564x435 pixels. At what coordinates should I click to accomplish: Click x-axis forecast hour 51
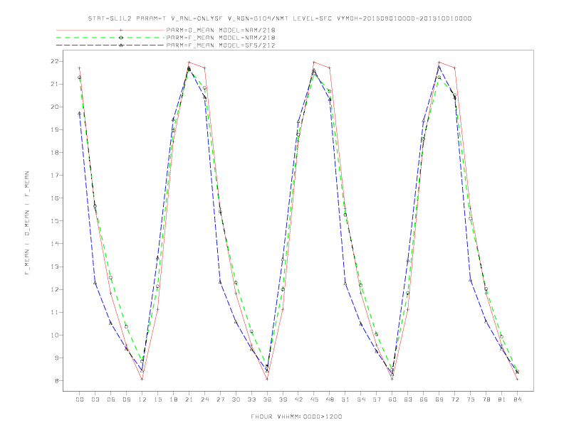345,399
